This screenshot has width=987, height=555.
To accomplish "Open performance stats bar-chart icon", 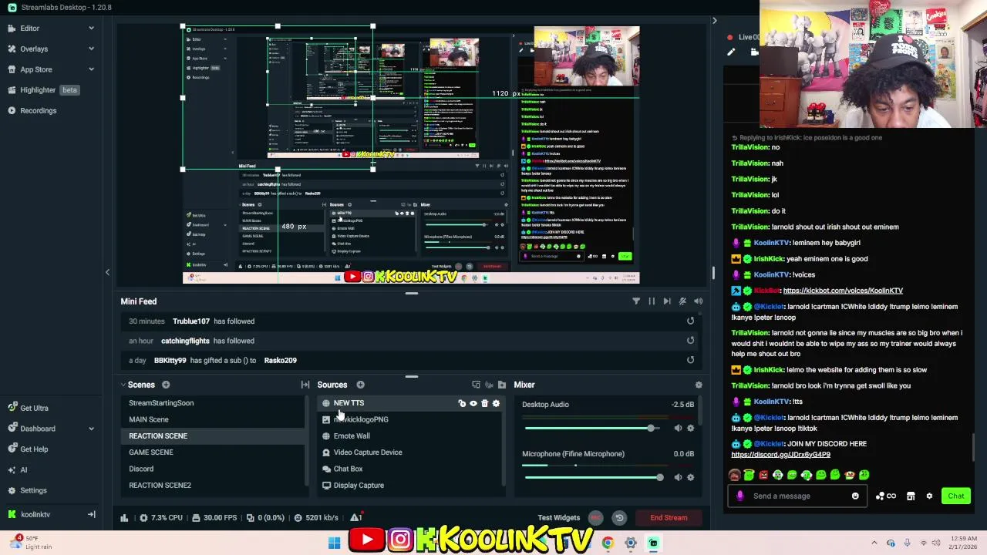I will (x=124, y=518).
